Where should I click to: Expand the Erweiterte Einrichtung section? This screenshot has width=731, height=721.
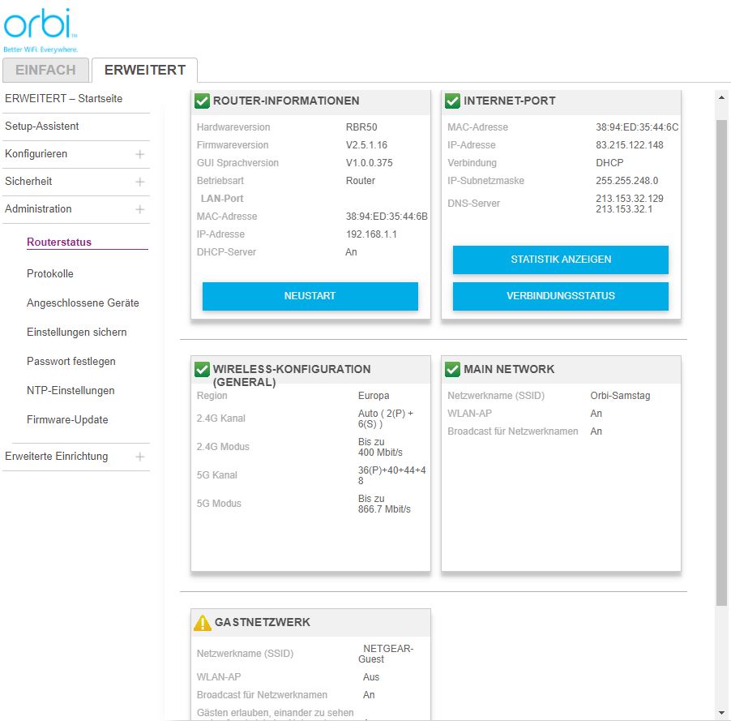coord(139,457)
